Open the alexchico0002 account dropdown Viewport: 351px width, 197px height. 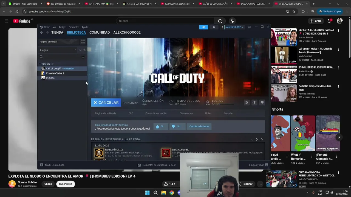point(234,27)
